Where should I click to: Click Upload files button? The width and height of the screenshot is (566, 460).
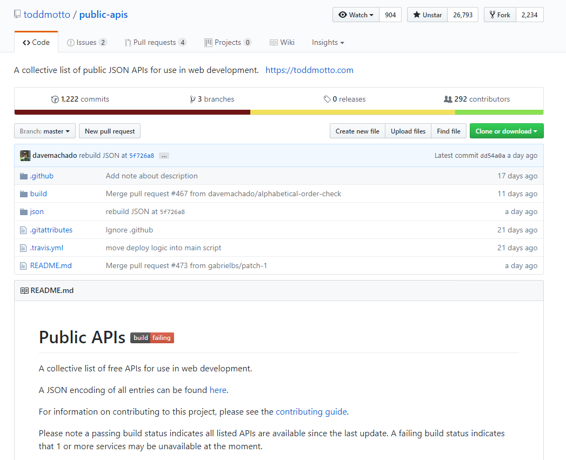click(408, 131)
